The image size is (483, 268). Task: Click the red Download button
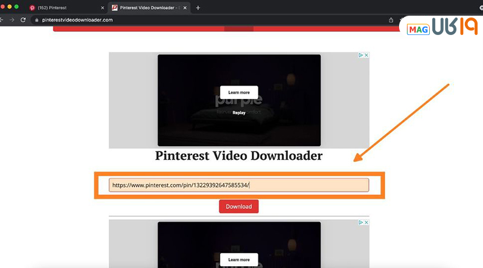coord(238,206)
